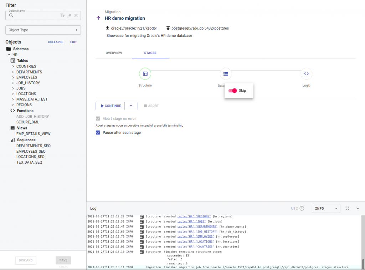This screenshot has height=270, width=365.
Task: Expand the EMPLOYEES table node
Action: pos(13,77)
